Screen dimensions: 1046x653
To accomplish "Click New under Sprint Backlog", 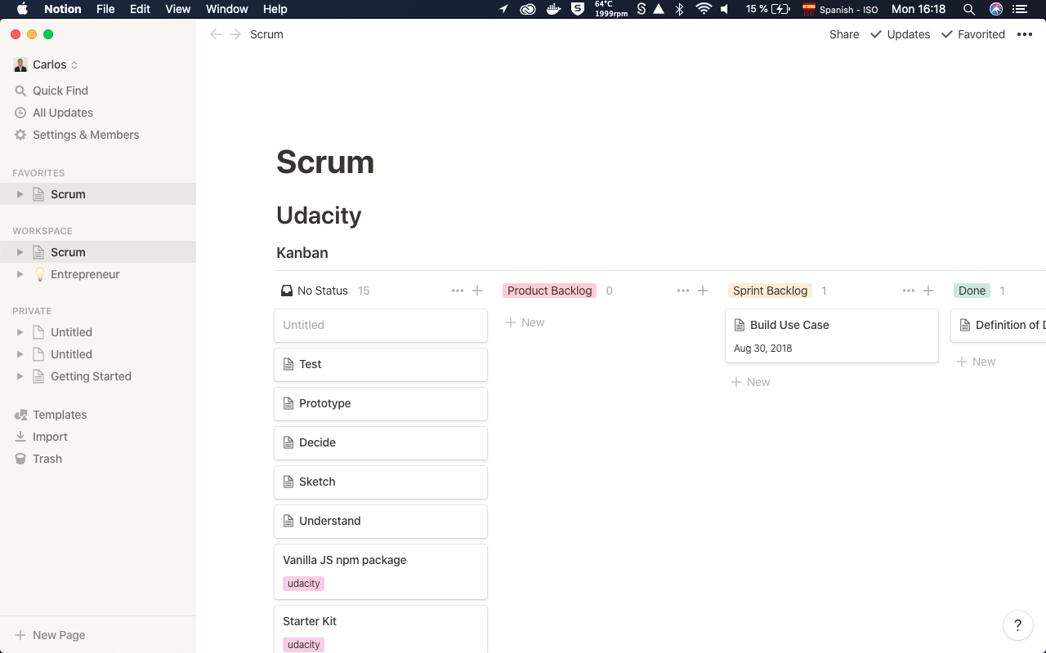I will (x=750, y=382).
